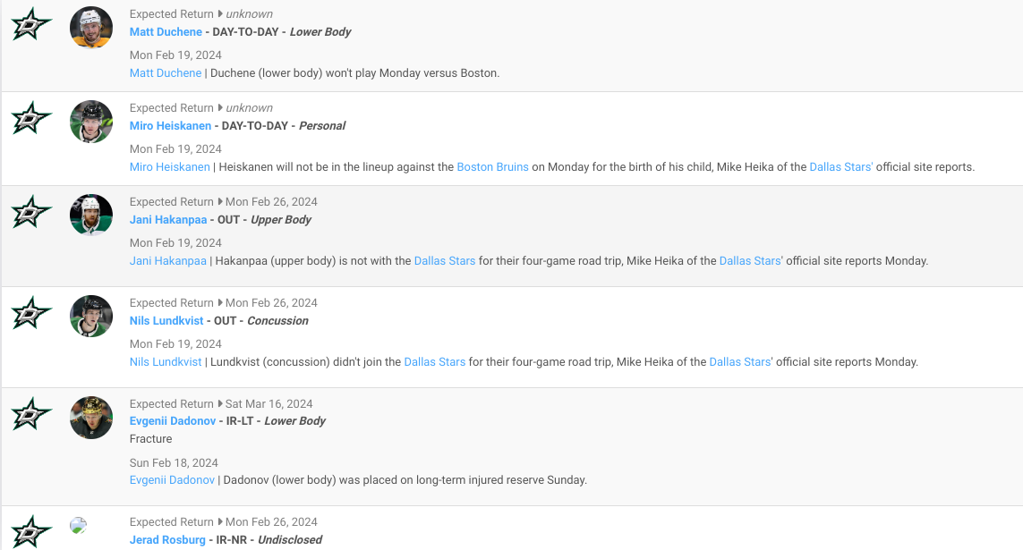Open Matt Duchene bold name link
This screenshot has width=1023, height=550.
click(166, 32)
